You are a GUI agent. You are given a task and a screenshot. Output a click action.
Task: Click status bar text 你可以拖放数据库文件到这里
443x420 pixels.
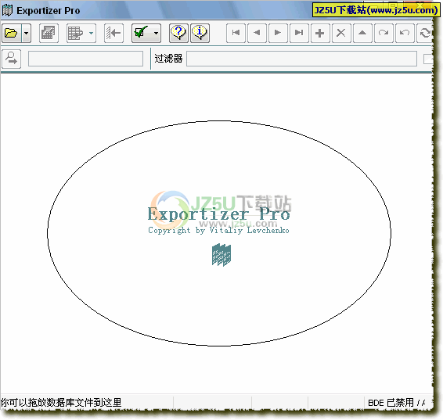click(x=61, y=403)
